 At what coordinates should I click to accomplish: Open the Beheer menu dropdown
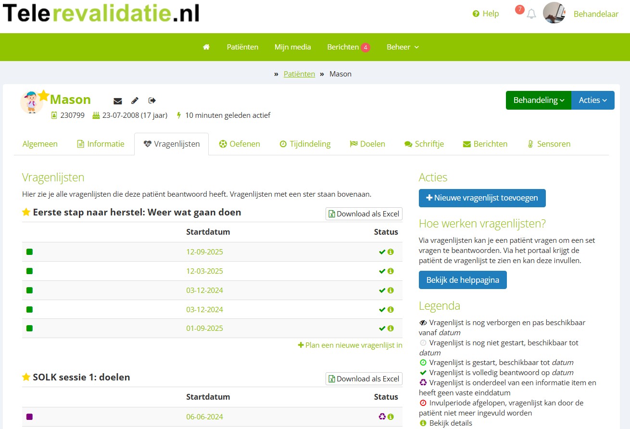point(403,47)
